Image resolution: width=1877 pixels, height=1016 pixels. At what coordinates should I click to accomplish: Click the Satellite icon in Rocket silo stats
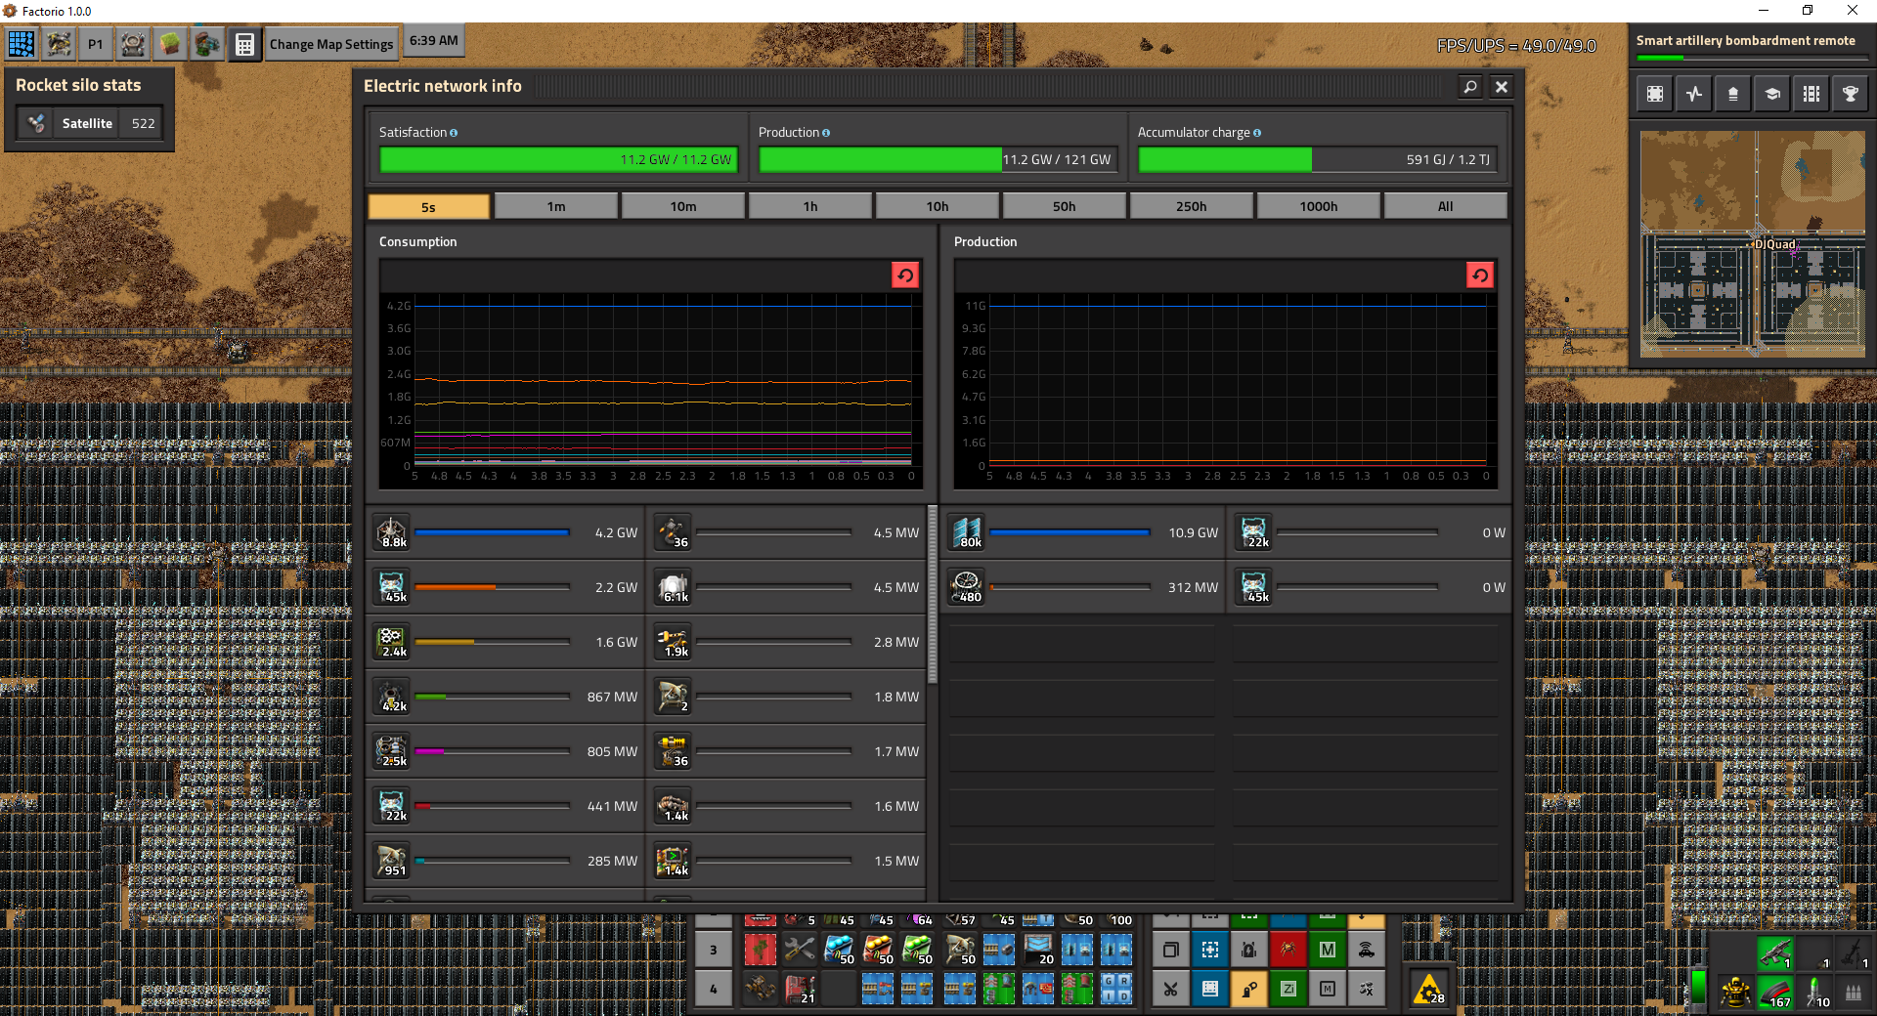(x=37, y=123)
